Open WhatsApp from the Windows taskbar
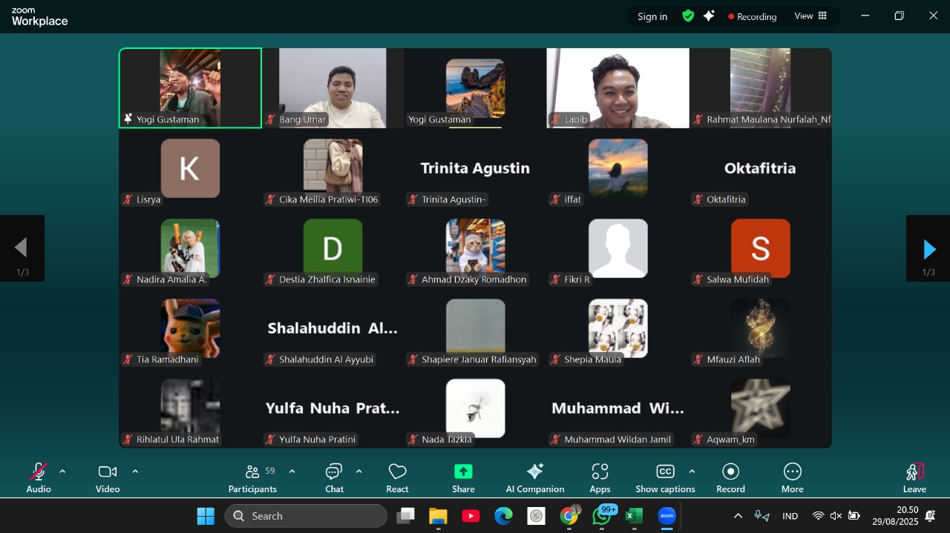 (x=602, y=516)
